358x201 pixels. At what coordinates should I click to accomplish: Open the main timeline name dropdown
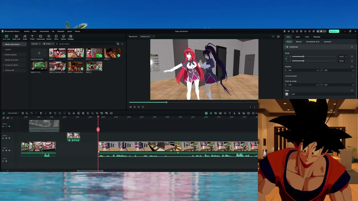13,113
